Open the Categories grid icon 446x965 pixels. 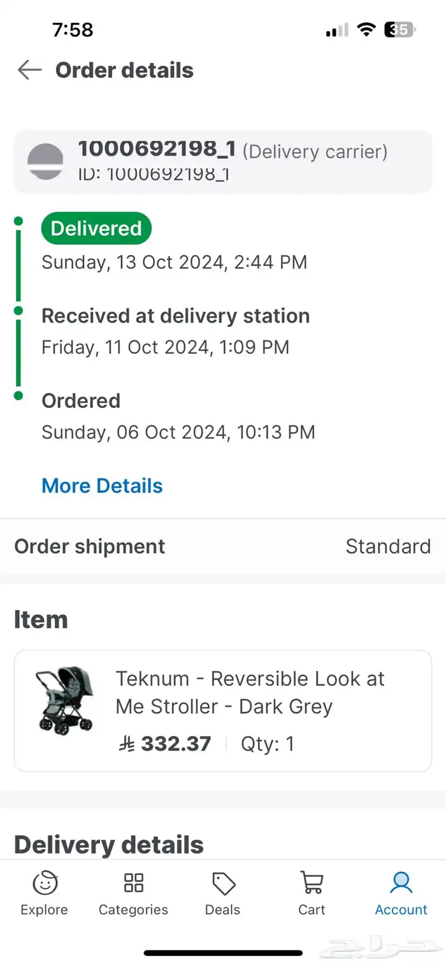coord(133,883)
